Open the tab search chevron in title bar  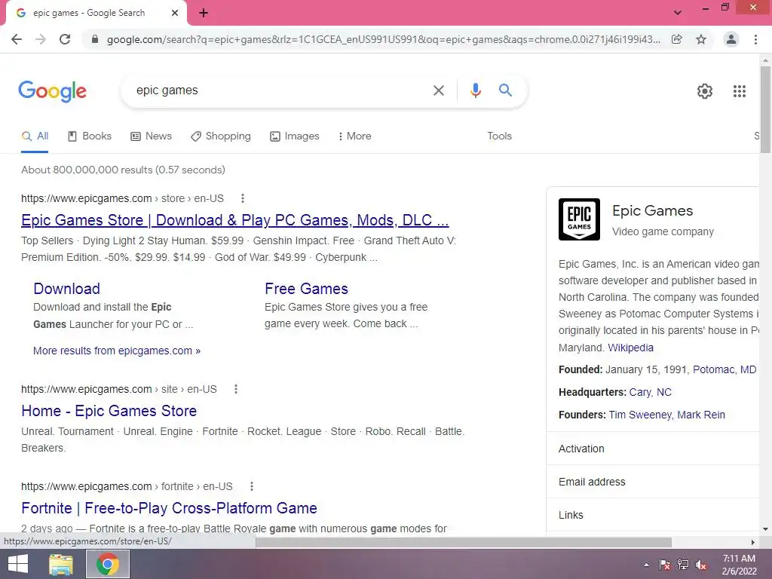pyautogui.click(x=678, y=13)
